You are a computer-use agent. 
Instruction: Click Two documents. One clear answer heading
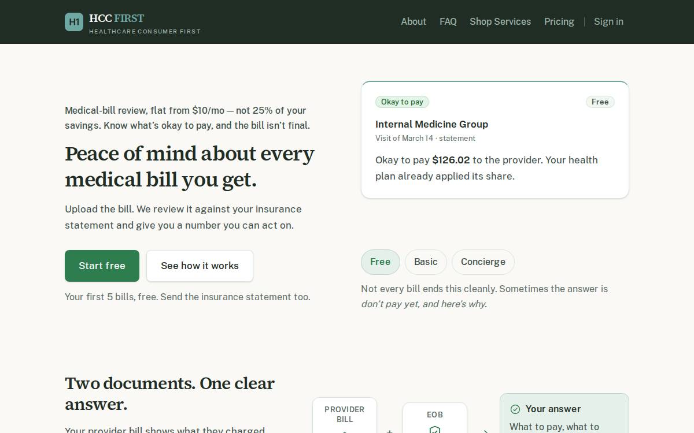click(x=169, y=394)
